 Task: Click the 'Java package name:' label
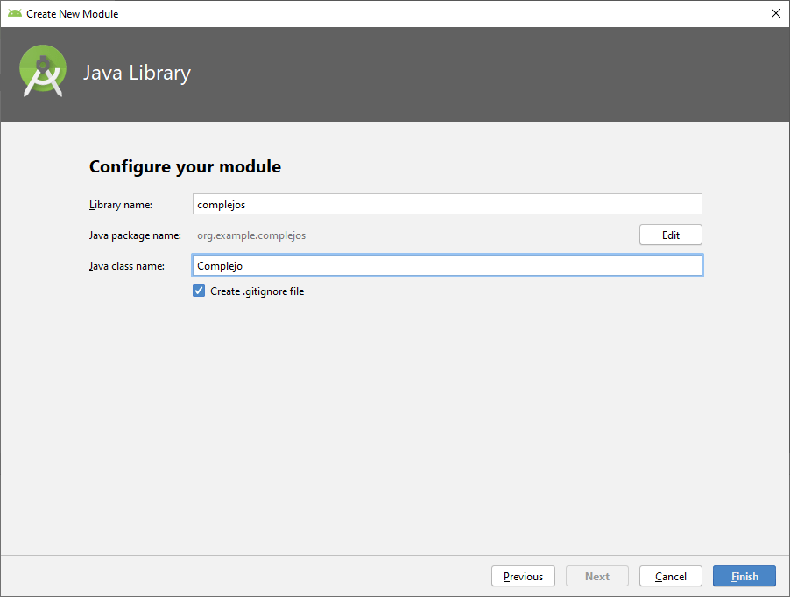(135, 235)
